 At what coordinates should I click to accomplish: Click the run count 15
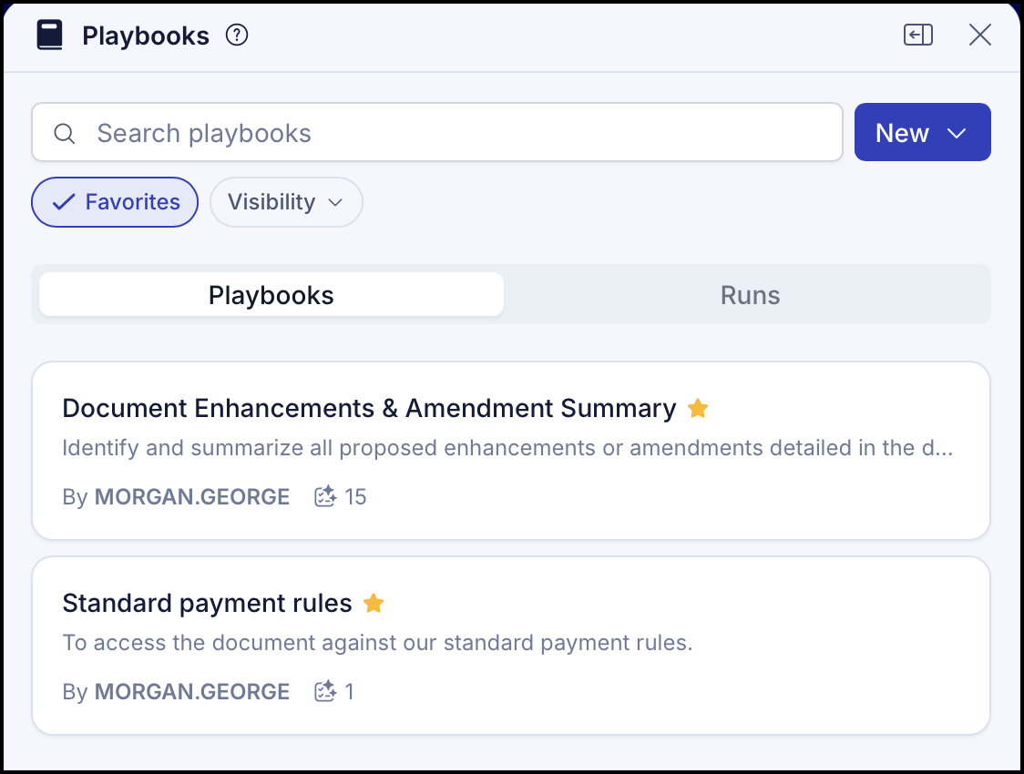pos(355,496)
